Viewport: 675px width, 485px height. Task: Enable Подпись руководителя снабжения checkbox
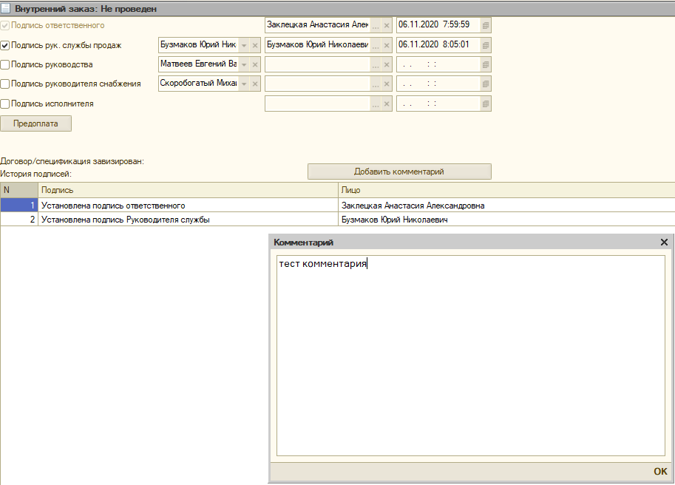pyautogui.click(x=4, y=84)
